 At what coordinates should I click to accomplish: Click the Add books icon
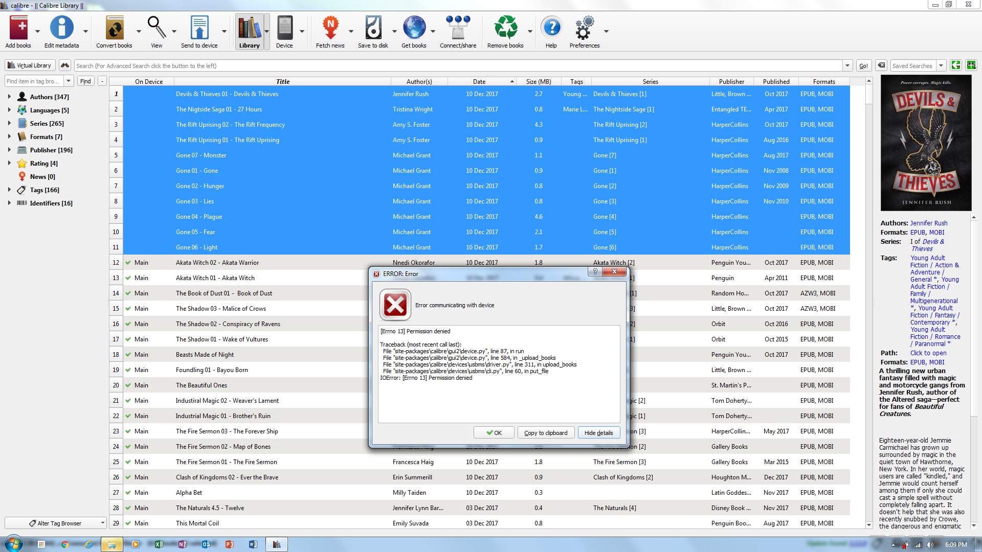[18, 28]
